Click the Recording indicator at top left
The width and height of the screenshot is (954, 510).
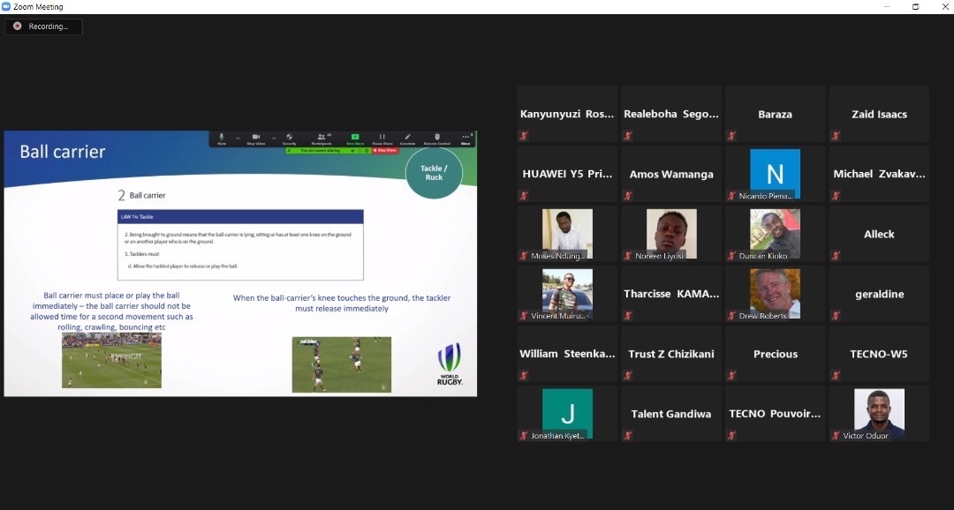pos(42,26)
